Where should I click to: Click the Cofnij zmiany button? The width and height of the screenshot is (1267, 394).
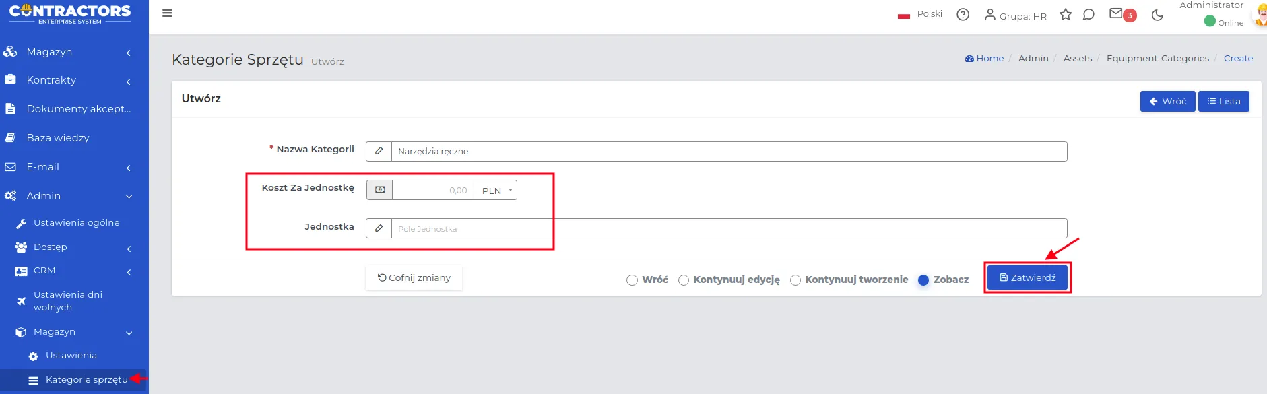point(414,277)
